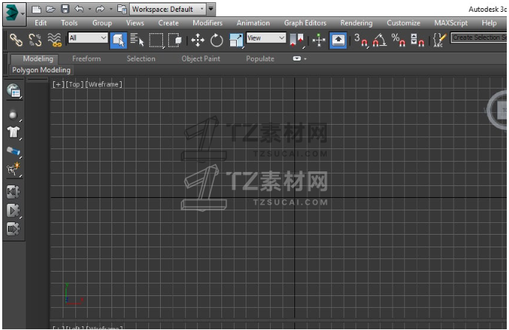Open the Graph Editors menu
This screenshot has height=330, width=509.
coord(305,23)
